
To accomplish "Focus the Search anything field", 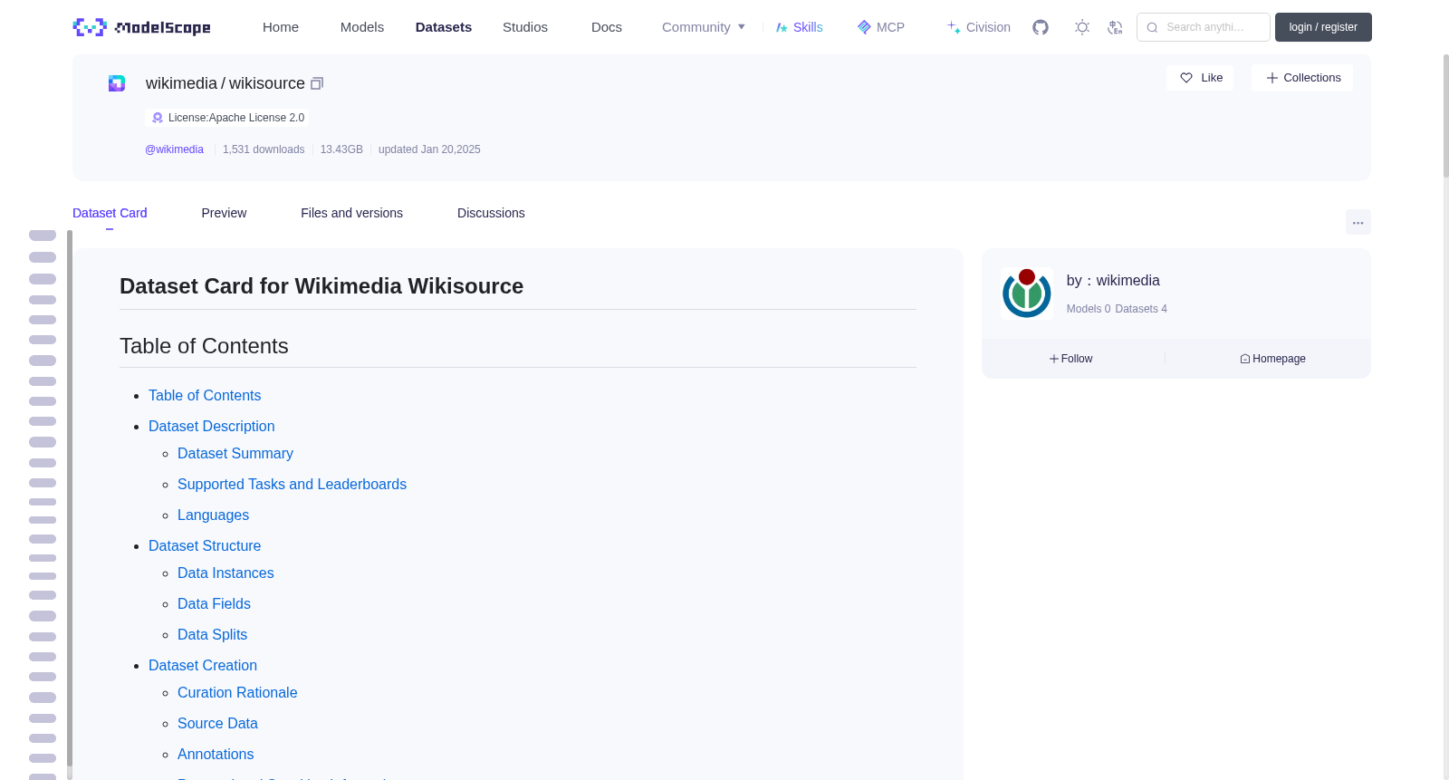I will (x=1204, y=27).
